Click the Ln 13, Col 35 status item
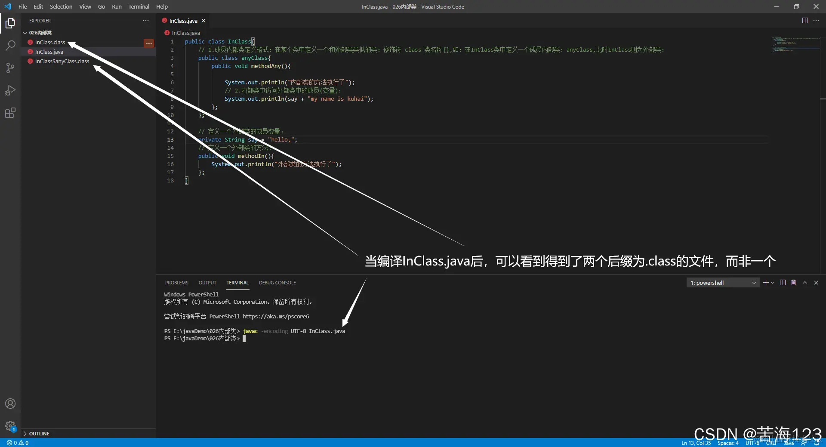The width and height of the screenshot is (826, 447). pyautogui.click(x=696, y=443)
